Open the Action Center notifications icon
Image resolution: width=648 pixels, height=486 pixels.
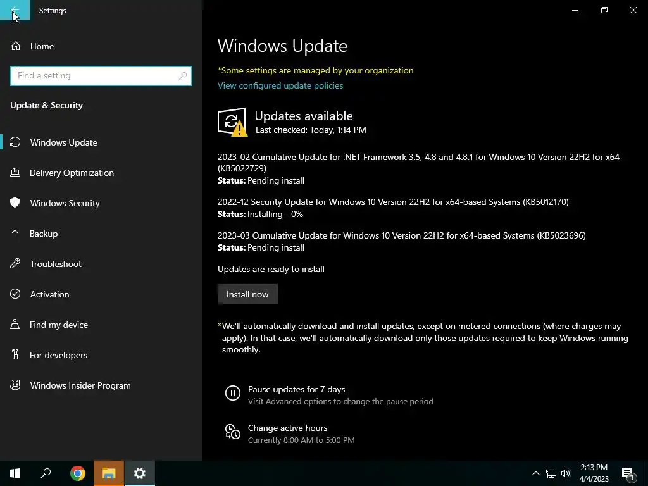[x=627, y=473]
